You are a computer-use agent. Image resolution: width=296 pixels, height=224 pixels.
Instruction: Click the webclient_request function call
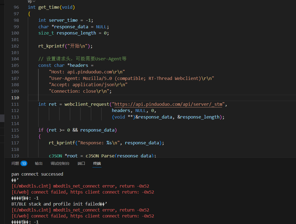(x=87, y=104)
